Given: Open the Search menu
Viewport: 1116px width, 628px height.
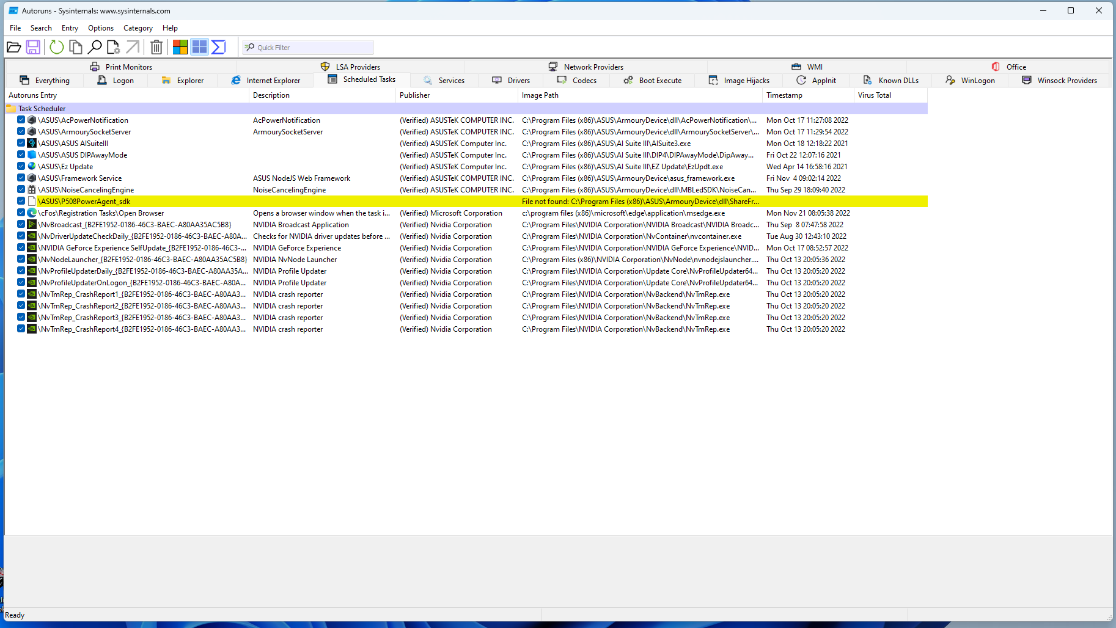Looking at the screenshot, I should pos(41,28).
